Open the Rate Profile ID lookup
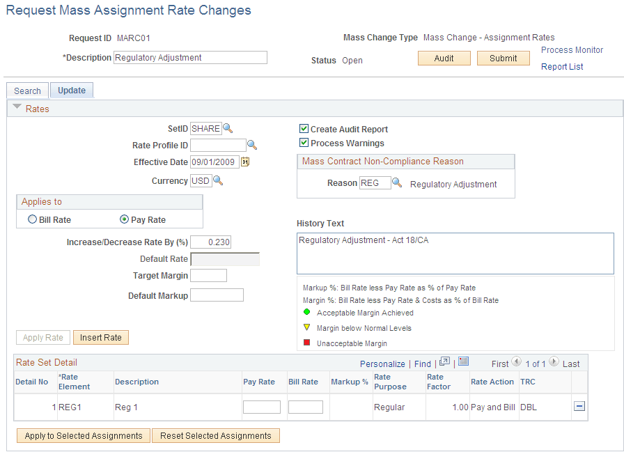 251,145
